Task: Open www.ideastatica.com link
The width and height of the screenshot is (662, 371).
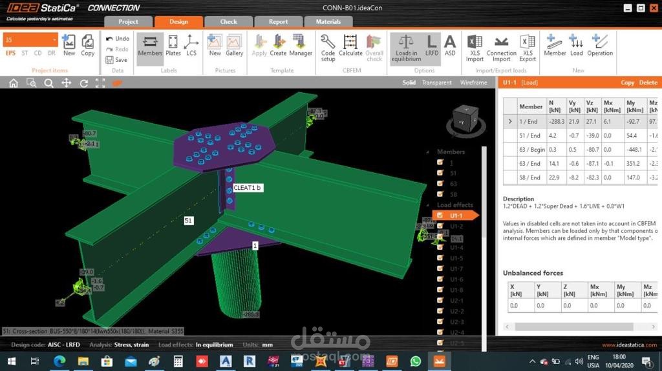Action: (x=629, y=345)
